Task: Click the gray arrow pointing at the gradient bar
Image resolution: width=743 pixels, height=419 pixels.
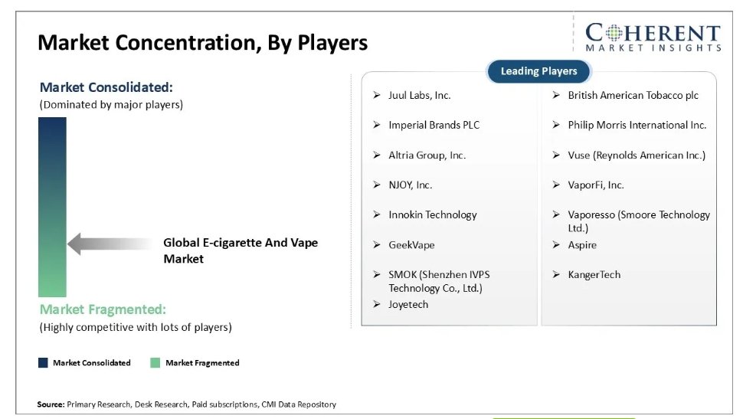Action: pyautogui.click(x=107, y=244)
